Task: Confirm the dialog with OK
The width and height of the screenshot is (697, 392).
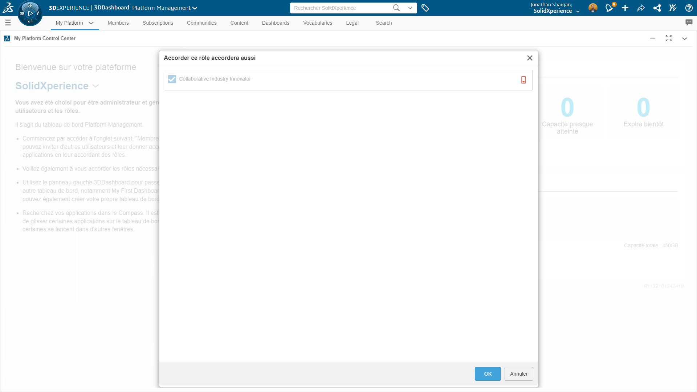Action: tap(488, 374)
